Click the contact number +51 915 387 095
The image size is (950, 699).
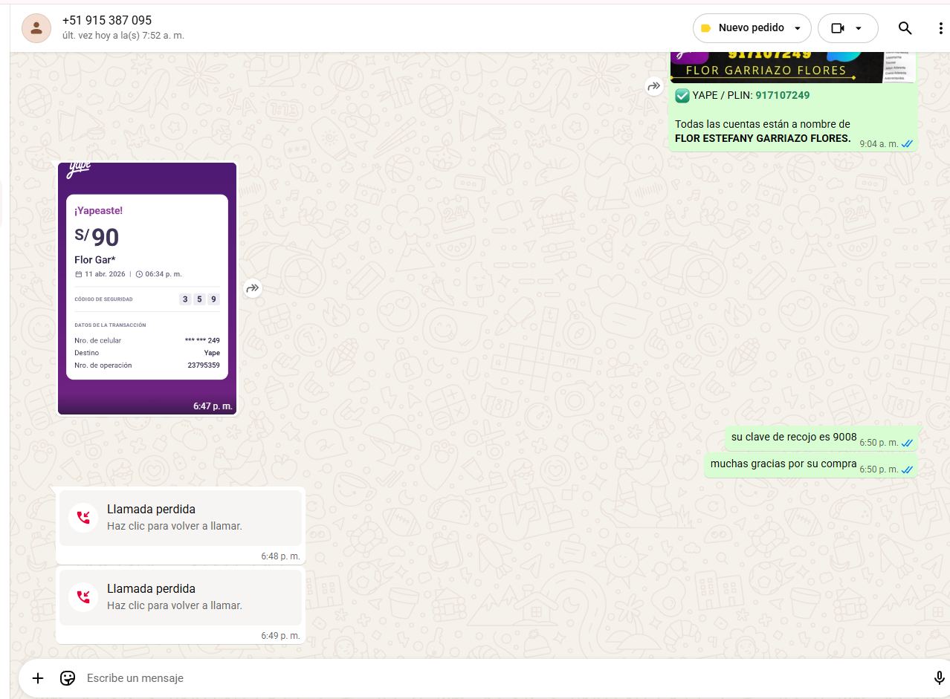coord(107,21)
